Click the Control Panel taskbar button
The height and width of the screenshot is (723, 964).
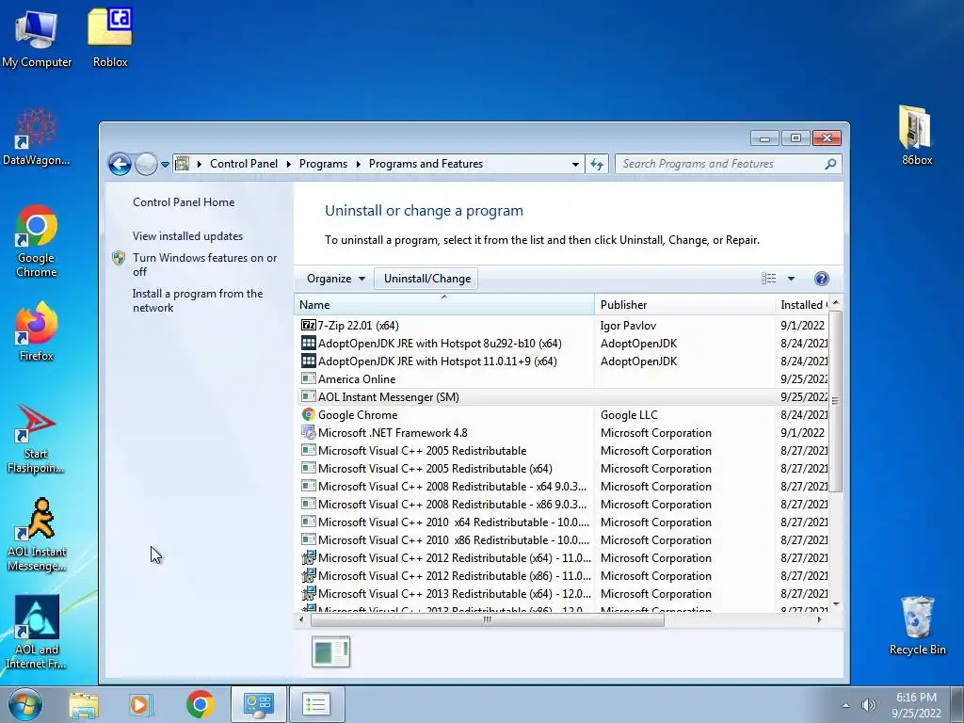[x=258, y=704]
